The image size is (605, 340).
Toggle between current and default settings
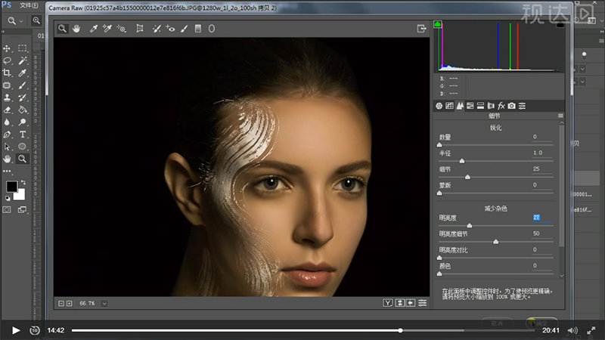tap(423, 303)
